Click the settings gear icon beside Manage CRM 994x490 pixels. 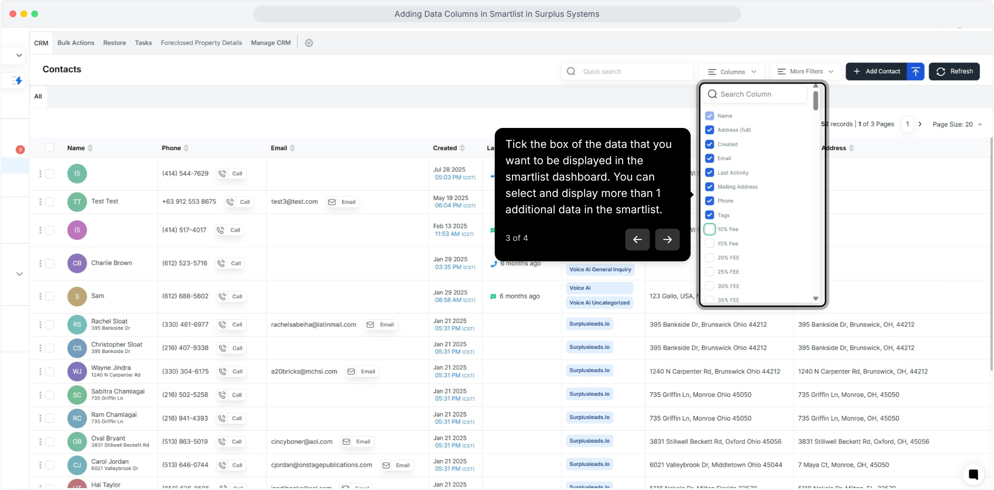[309, 43]
